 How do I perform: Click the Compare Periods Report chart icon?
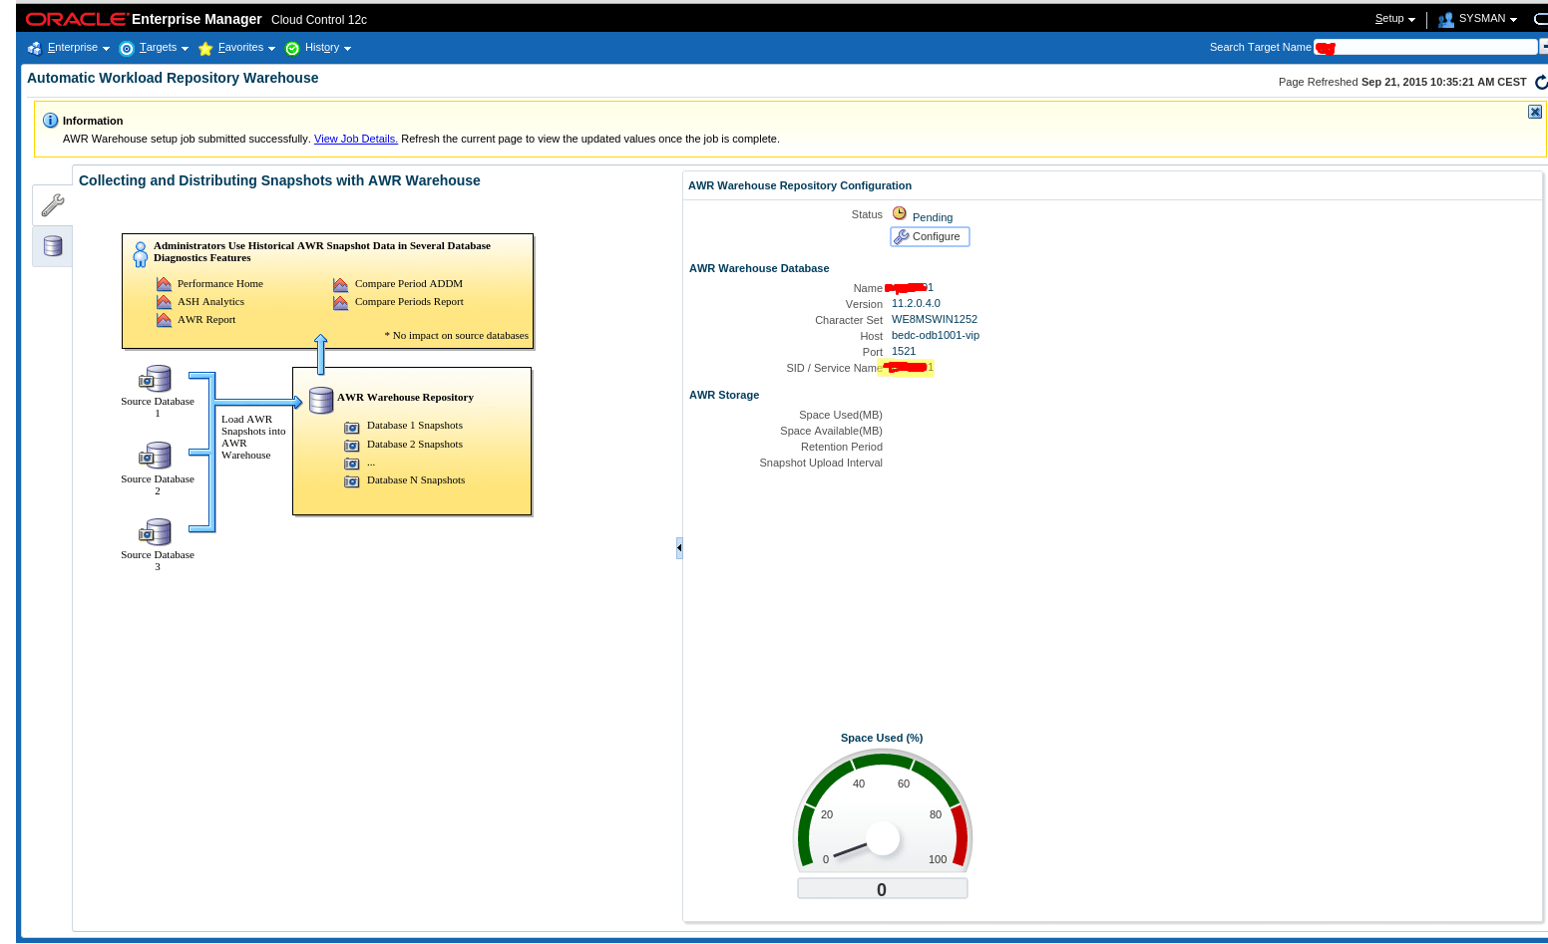340,302
